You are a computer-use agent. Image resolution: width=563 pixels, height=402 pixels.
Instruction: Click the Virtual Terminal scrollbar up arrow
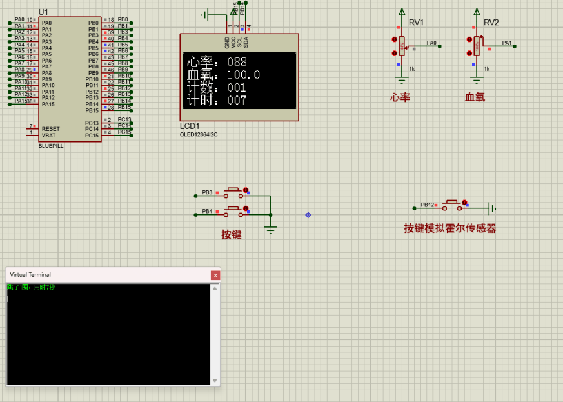(x=215, y=287)
